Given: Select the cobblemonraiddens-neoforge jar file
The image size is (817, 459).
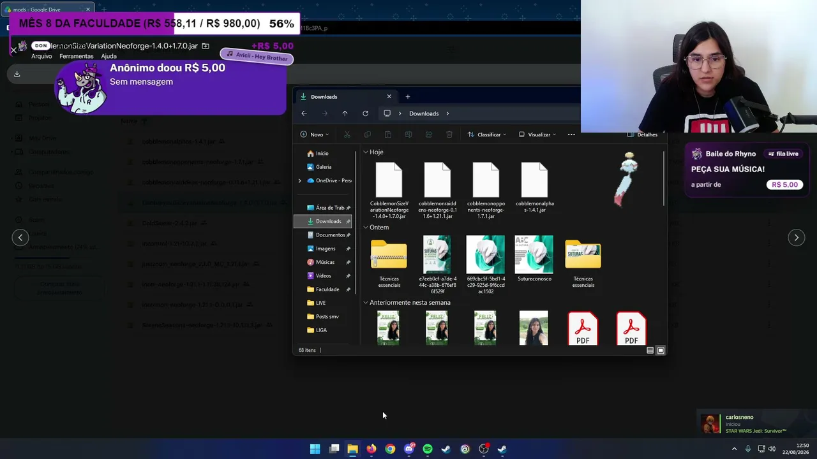Looking at the screenshot, I should click(x=437, y=191).
